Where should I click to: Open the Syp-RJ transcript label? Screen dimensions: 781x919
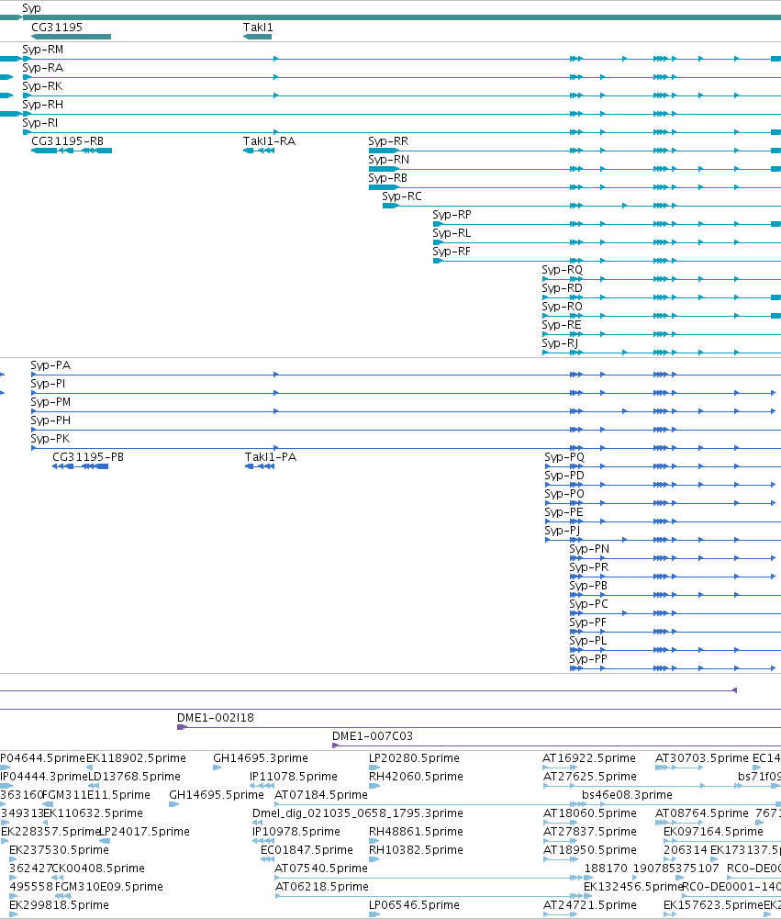pyautogui.click(x=560, y=342)
